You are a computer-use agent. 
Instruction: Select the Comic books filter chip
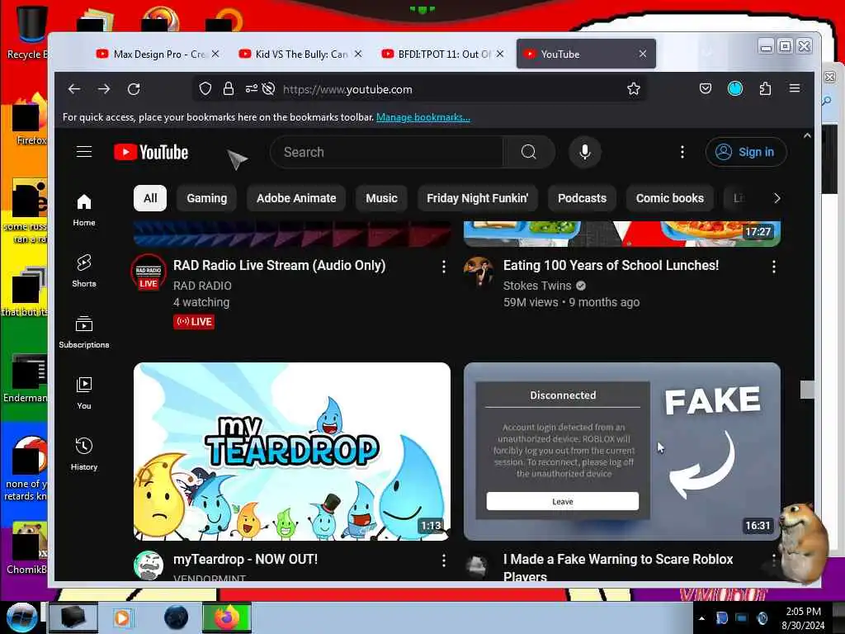(670, 198)
